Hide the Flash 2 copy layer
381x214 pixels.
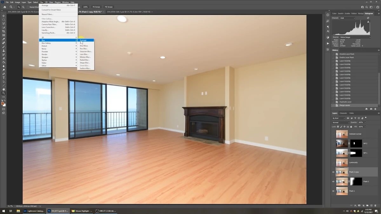point(333,172)
